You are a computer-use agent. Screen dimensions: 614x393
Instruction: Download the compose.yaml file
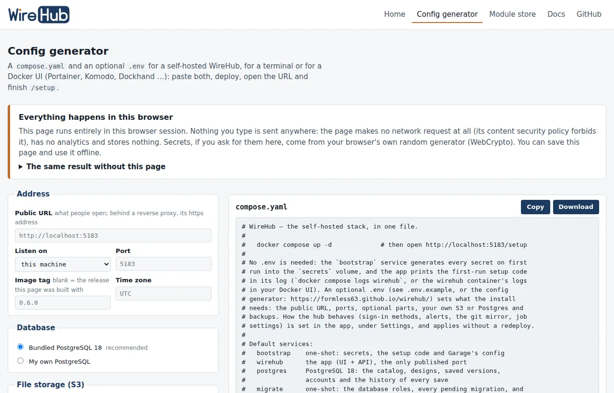click(x=576, y=207)
